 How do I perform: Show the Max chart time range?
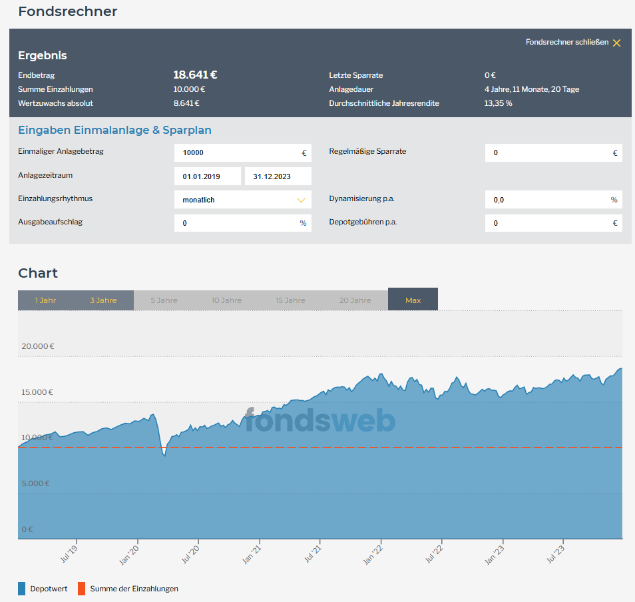coord(413,300)
